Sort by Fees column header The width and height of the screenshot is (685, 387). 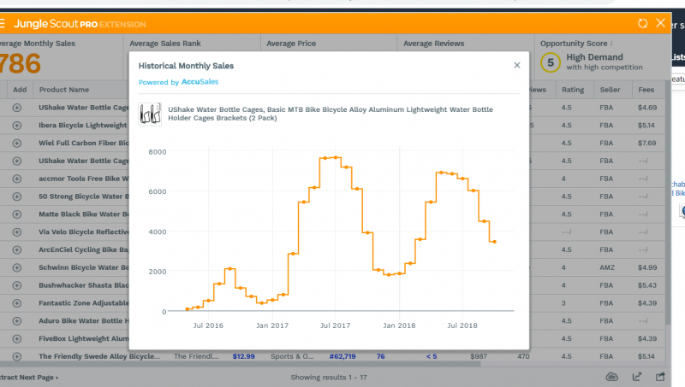646,90
